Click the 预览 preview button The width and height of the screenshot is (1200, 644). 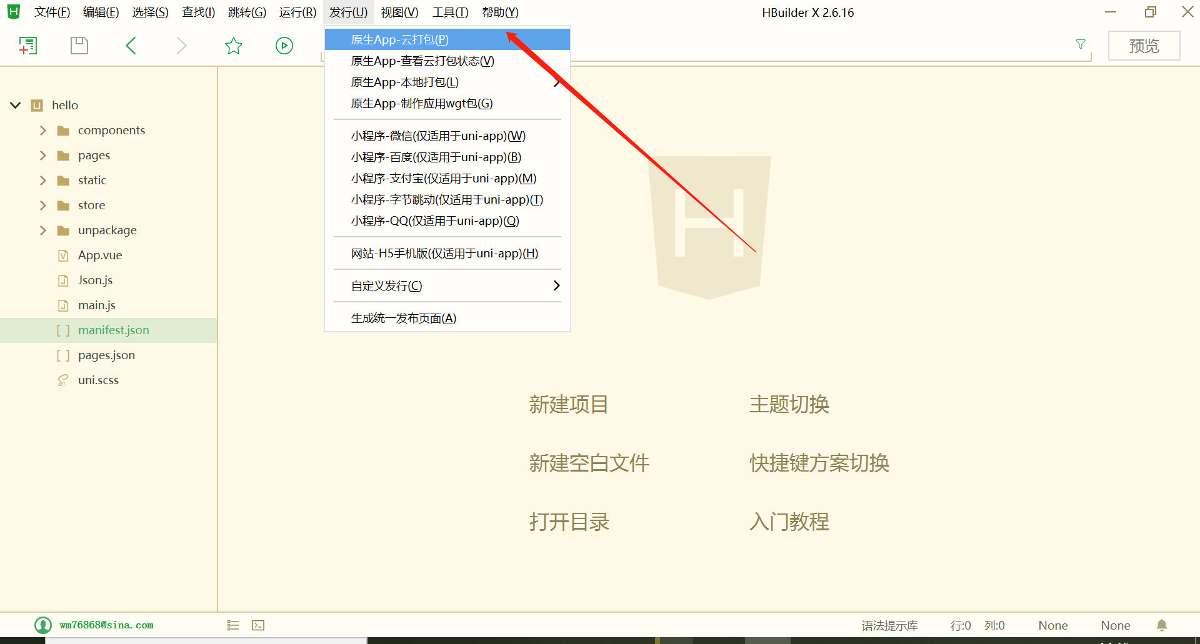tap(1144, 46)
